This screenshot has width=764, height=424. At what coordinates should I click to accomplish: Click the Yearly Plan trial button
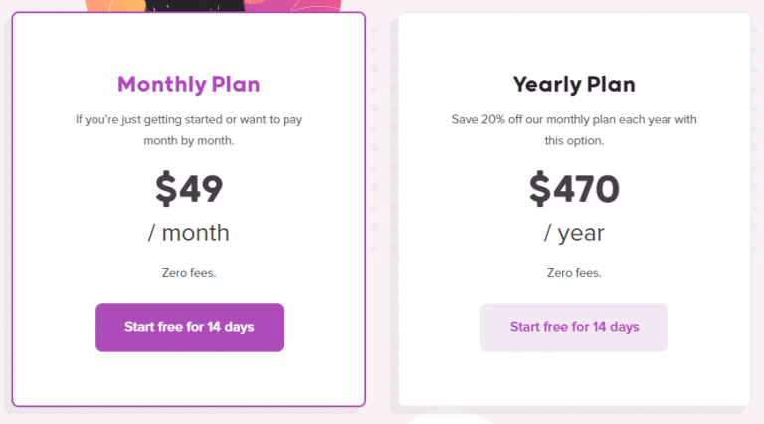click(574, 327)
